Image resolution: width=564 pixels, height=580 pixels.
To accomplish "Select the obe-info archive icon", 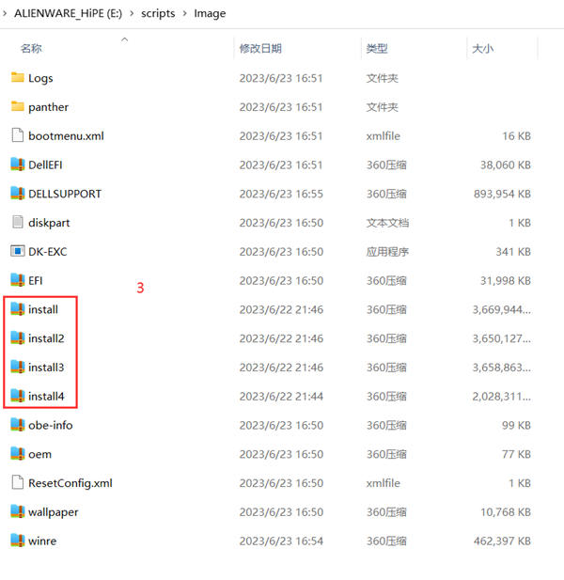I will tap(17, 425).
